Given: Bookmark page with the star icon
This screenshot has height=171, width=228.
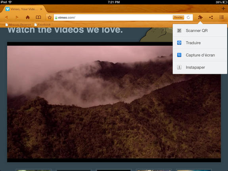Looking at the screenshot, I should [x=50, y=17].
